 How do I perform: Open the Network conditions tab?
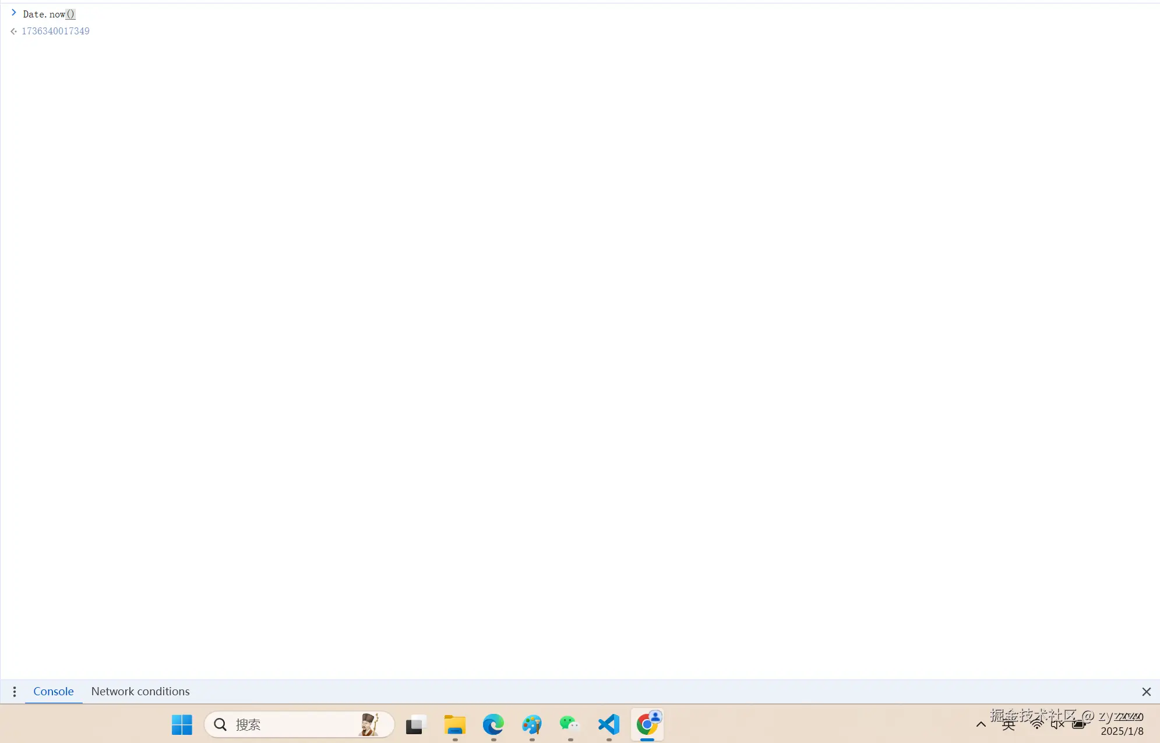[x=140, y=692]
